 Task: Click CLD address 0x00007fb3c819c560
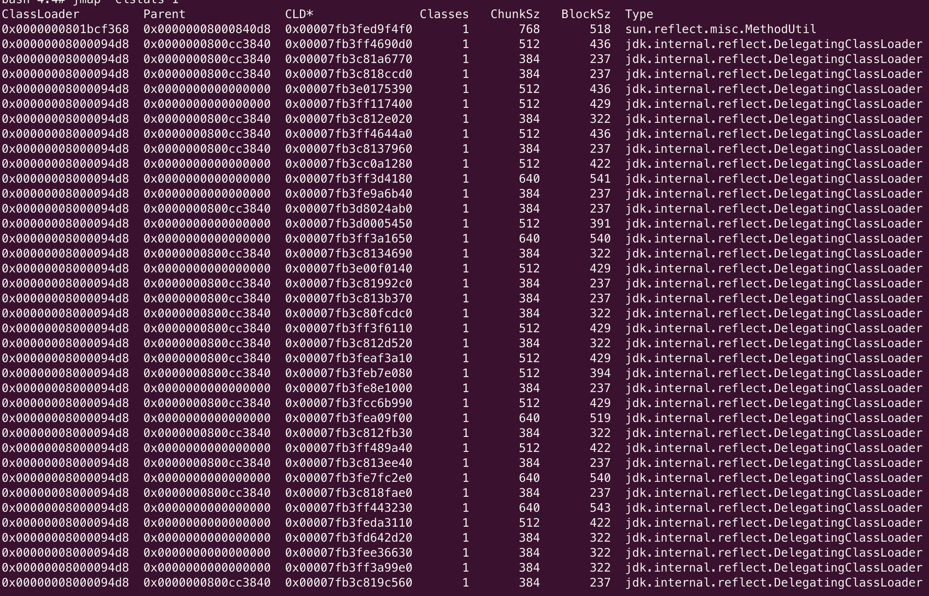coord(349,583)
